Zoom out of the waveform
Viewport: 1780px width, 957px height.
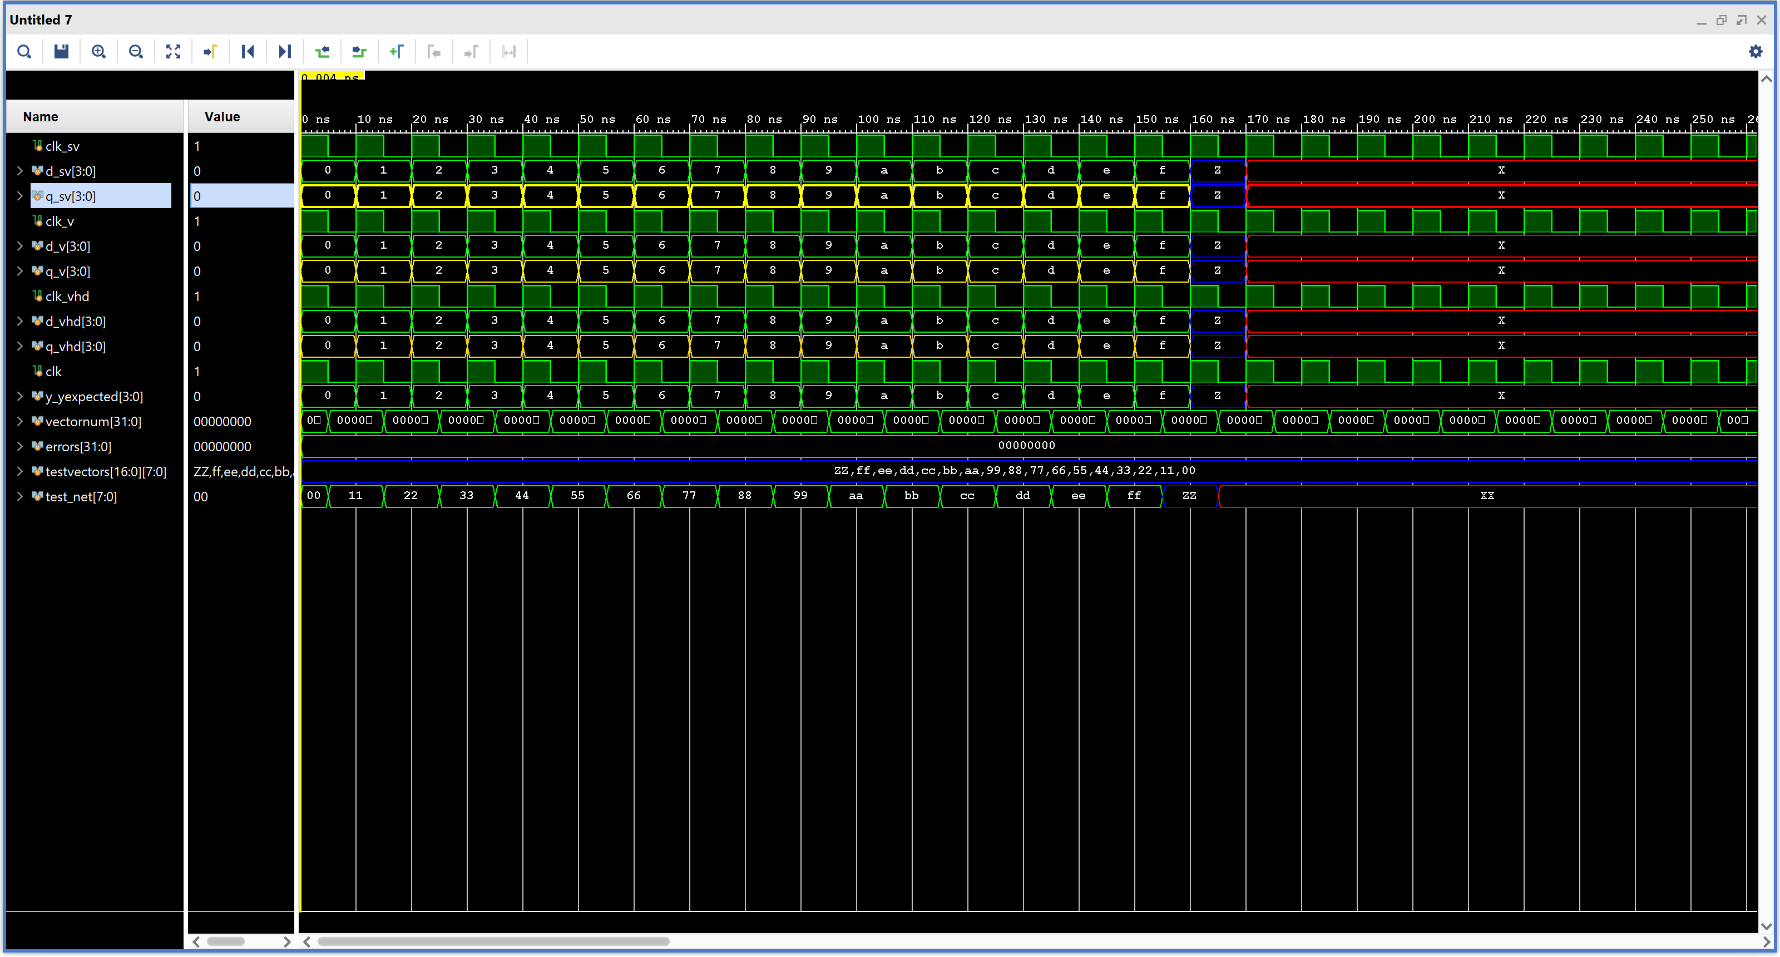136,52
